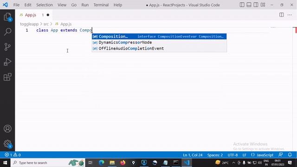Screen dimensions: 297x167
Task: Choose the DynamicsCompressorNode suggestion
Action: 159,42
